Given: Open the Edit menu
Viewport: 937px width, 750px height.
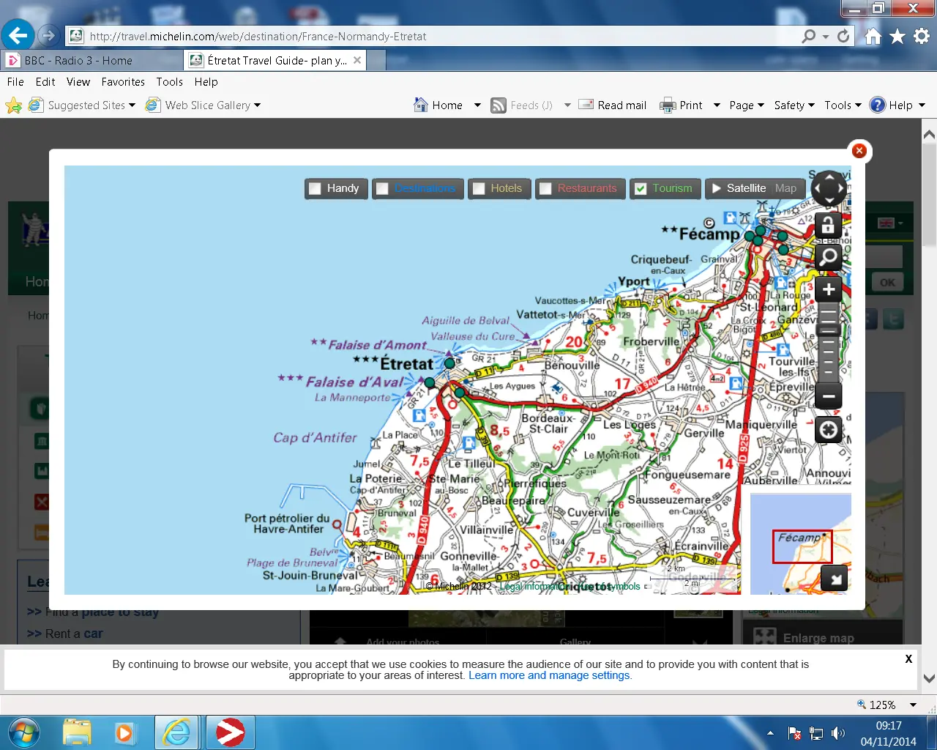Looking at the screenshot, I should pos(45,82).
